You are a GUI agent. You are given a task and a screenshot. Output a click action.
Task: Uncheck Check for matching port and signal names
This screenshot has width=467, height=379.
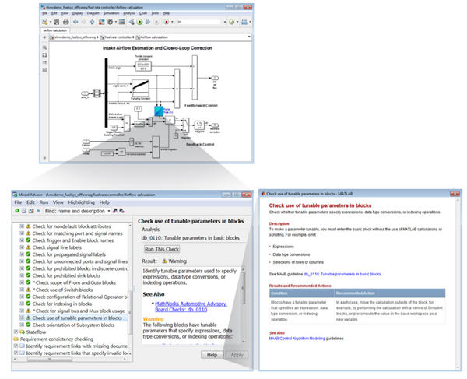tap(22, 233)
